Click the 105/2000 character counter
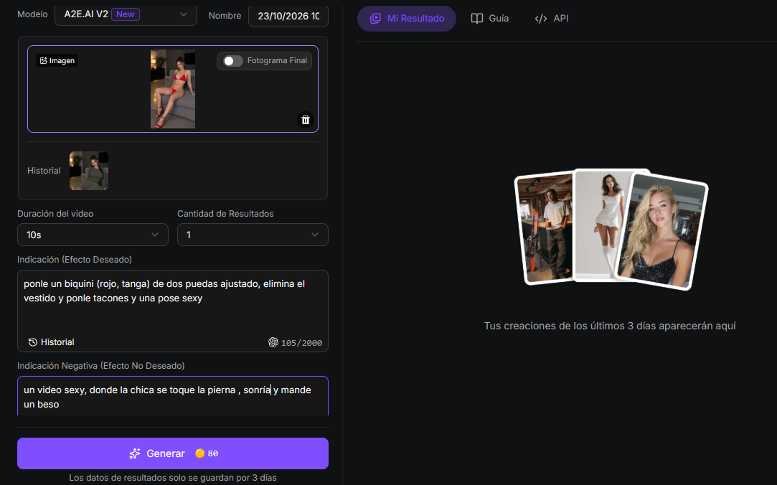777x485 pixels. pos(301,343)
